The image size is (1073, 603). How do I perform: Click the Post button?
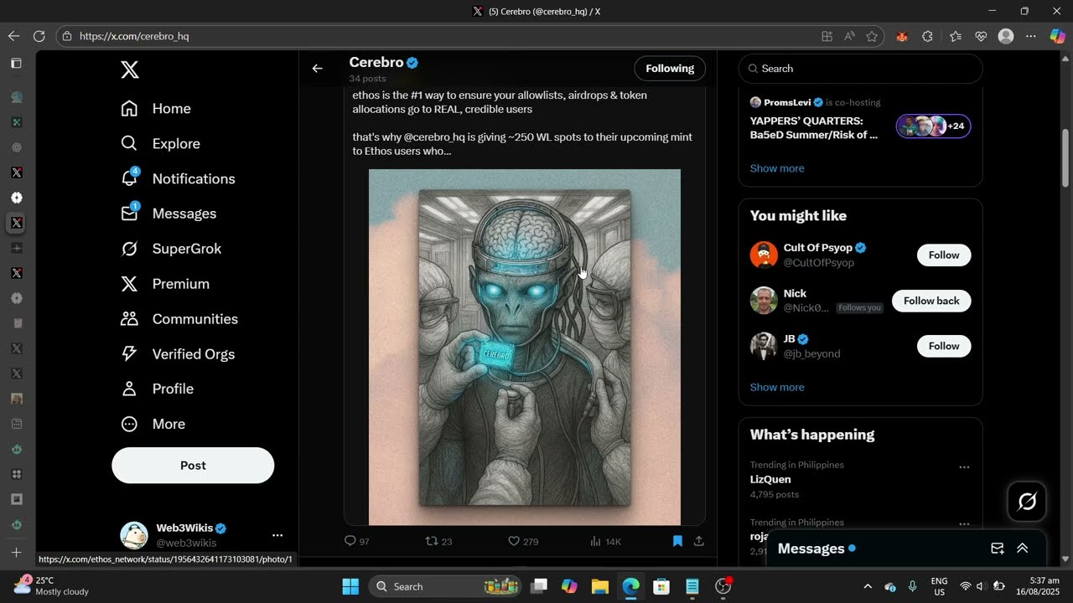pyautogui.click(x=193, y=466)
